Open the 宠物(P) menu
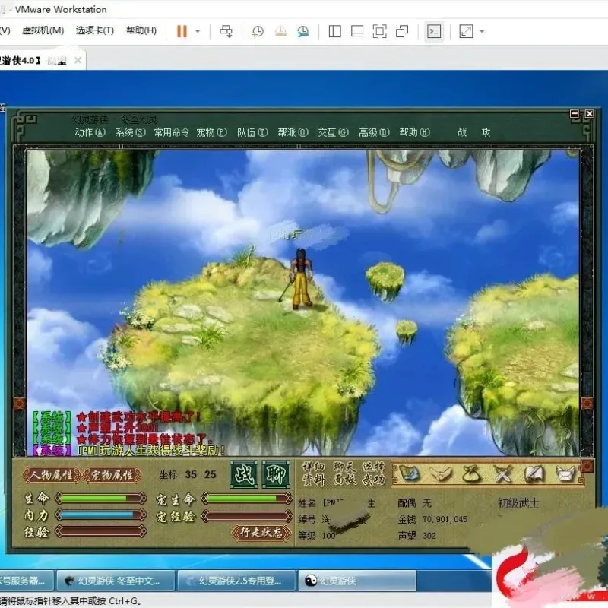Screen dimensions: 608x608 point(212,132)
